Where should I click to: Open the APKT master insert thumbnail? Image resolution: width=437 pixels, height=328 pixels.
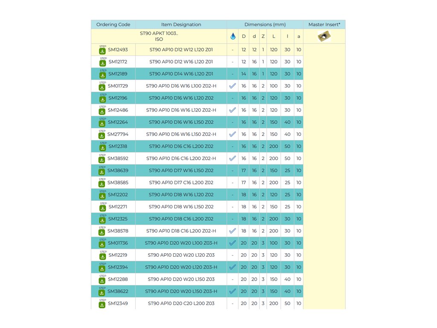324,36
